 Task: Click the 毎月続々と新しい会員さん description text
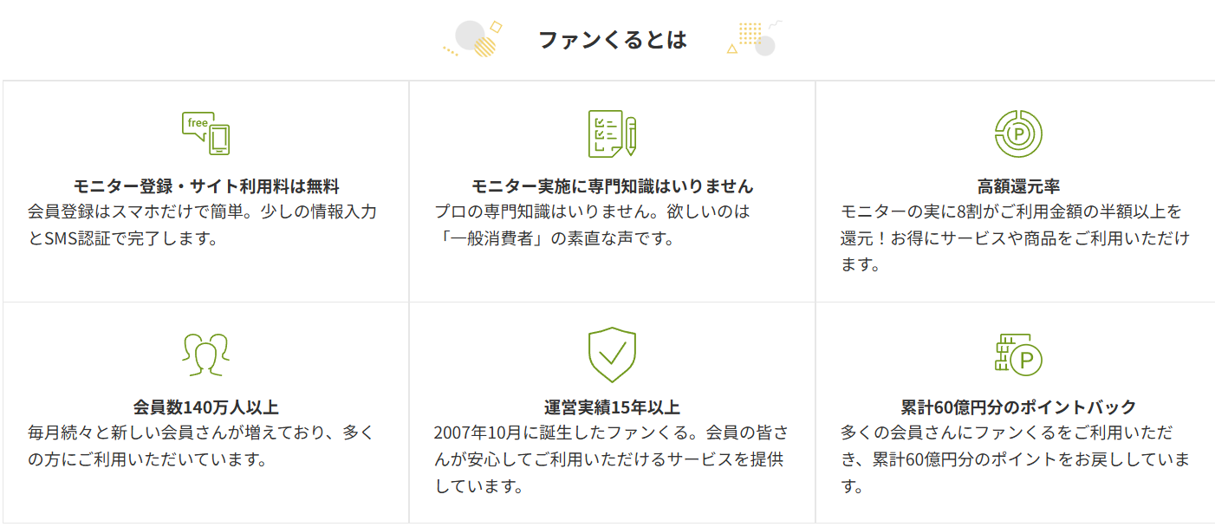click(x=201, y=446)
